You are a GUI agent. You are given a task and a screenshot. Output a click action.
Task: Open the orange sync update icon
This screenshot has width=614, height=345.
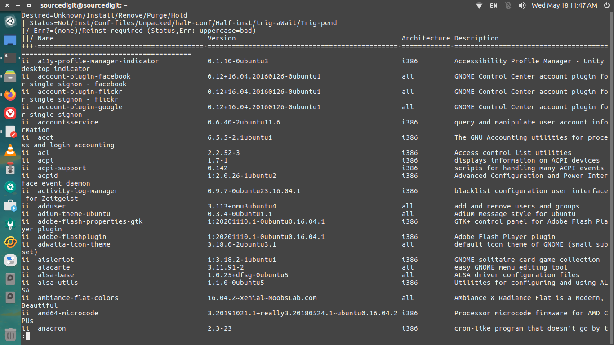pos(10,242)
